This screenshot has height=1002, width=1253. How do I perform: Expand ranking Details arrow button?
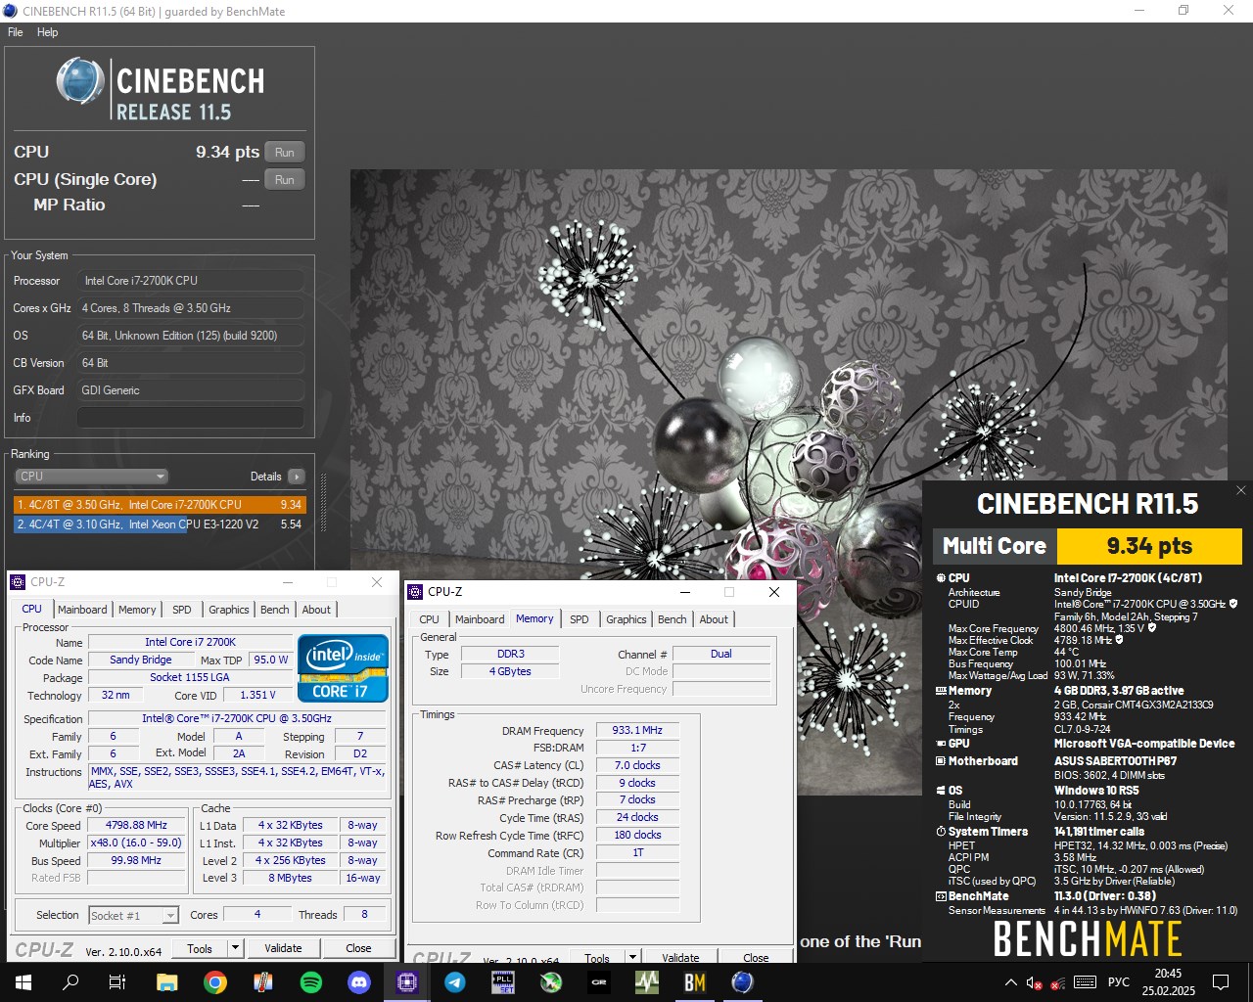pyautogui.click(x=297, y=477)
